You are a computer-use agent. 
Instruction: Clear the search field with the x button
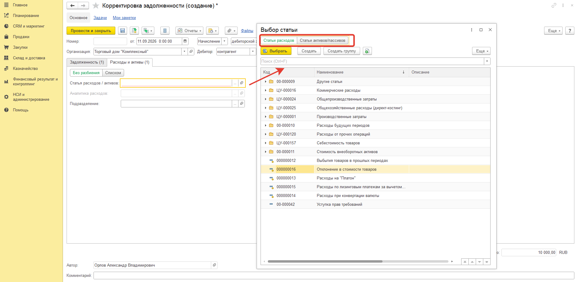(x=487, y=61)
